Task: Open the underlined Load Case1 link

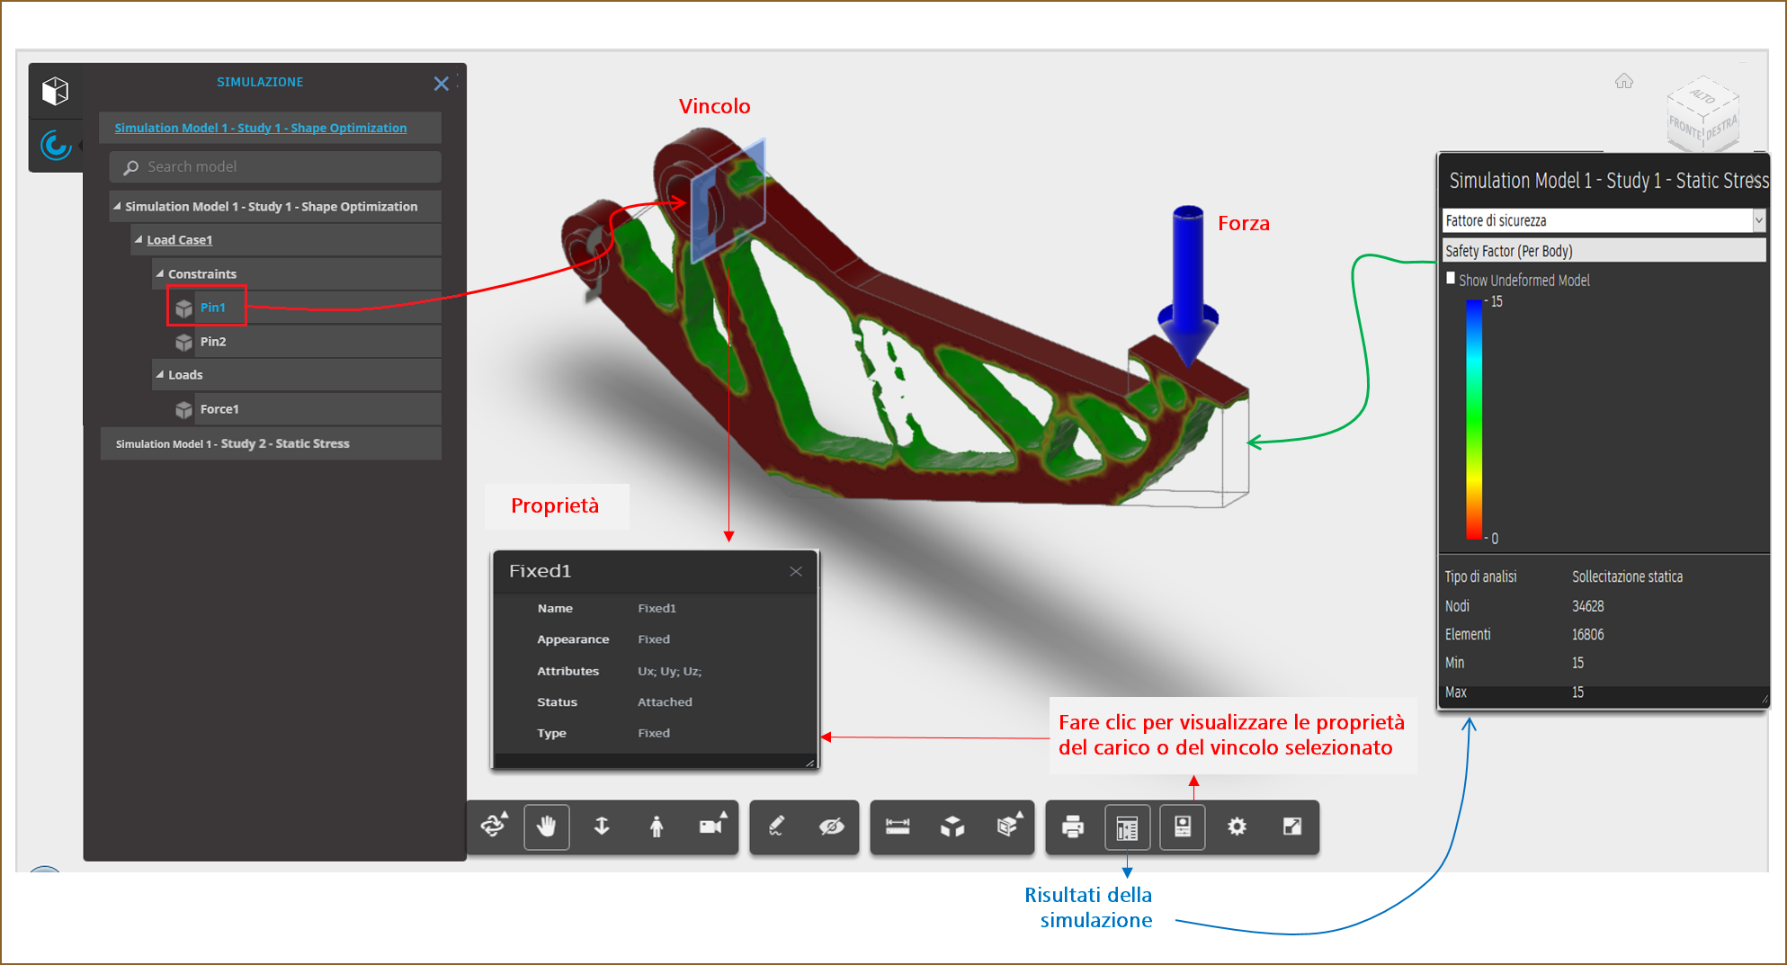Action: pyautogui.click(x=179, y=239)
